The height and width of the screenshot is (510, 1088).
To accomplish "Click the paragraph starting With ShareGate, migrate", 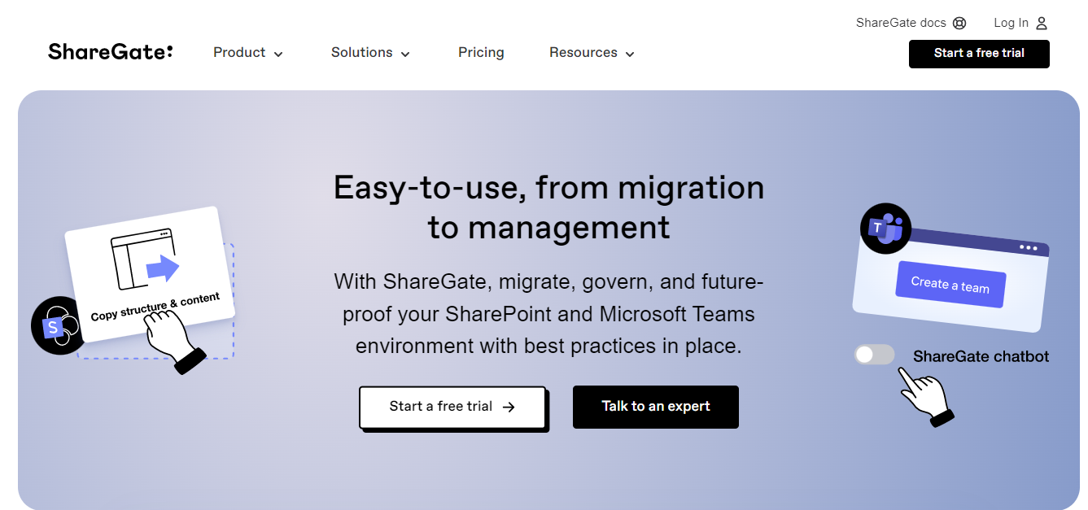I will tap(549, 314).
